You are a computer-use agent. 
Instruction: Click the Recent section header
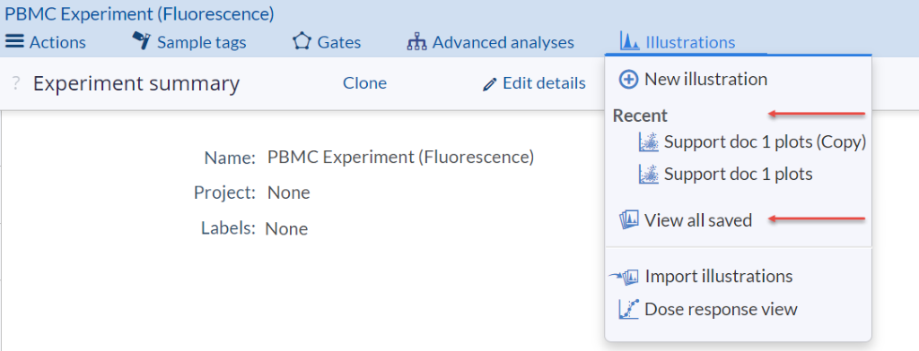coord(640,116)
